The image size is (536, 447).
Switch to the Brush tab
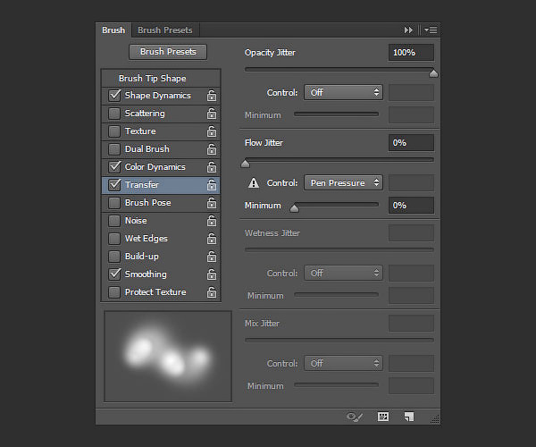tap(113, 30)
